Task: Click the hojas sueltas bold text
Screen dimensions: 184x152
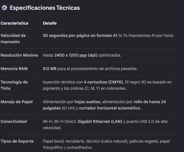Action: coord(87,102)
